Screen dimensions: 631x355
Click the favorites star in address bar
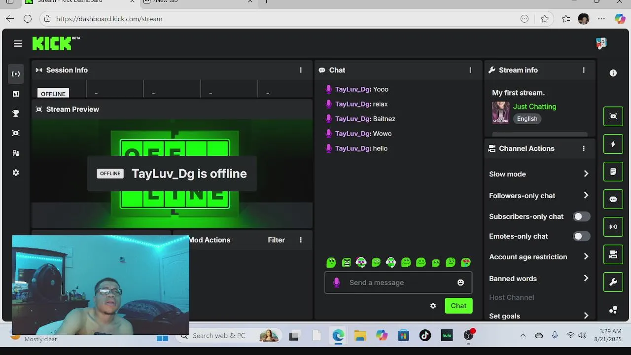[x=544, y=19]
